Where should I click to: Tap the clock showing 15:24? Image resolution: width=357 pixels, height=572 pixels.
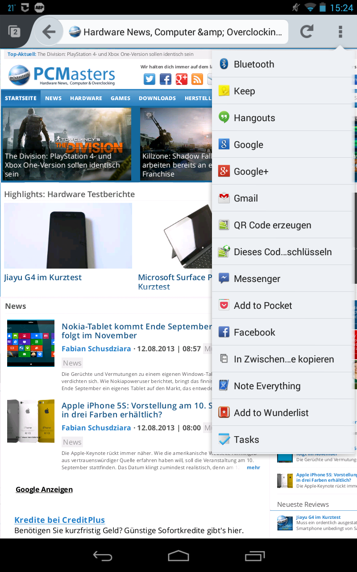(x=341, y=8)
